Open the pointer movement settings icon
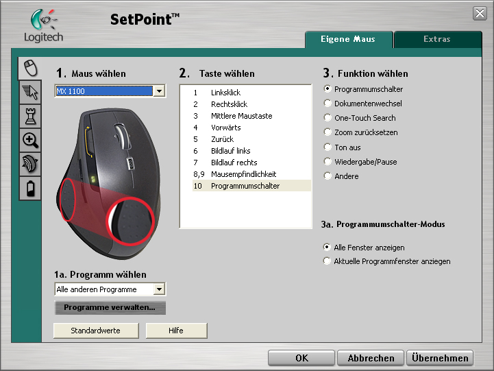494x371 pixels. tap(29, 91)
